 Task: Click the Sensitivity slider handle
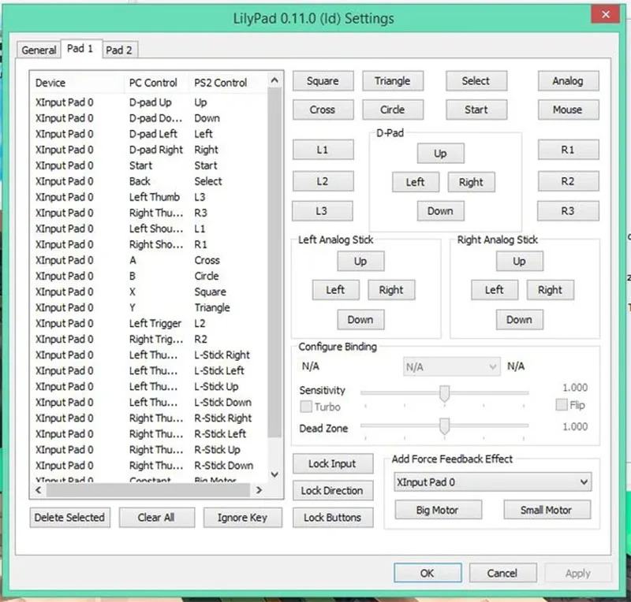point(444,393)
